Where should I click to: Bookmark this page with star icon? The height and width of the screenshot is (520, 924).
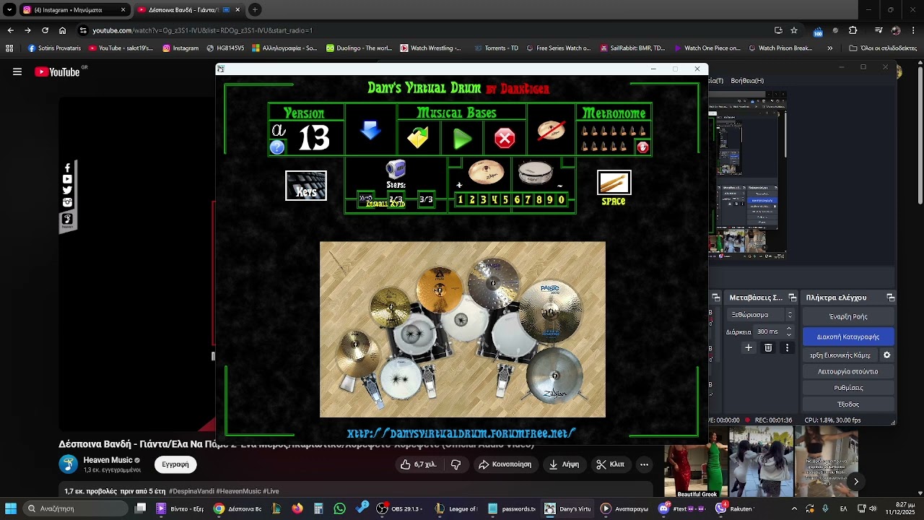[x=794, y=30]
